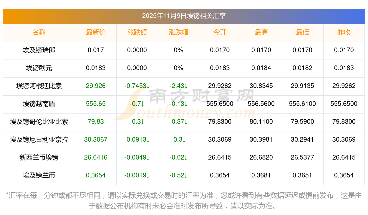
Task: Click the high value 30.3981
Action: [x=261, y=140]
